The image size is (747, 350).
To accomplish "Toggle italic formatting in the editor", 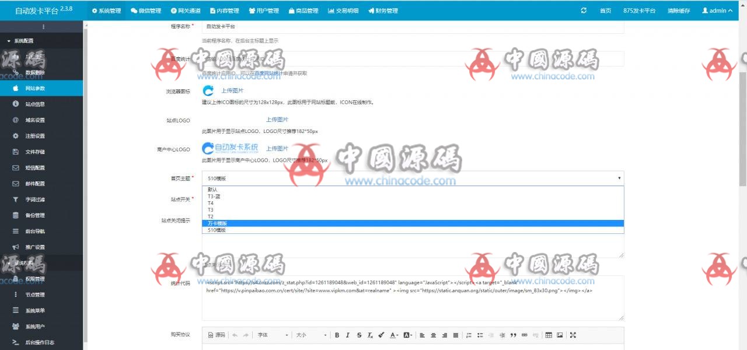I will (x=348, y=335).
